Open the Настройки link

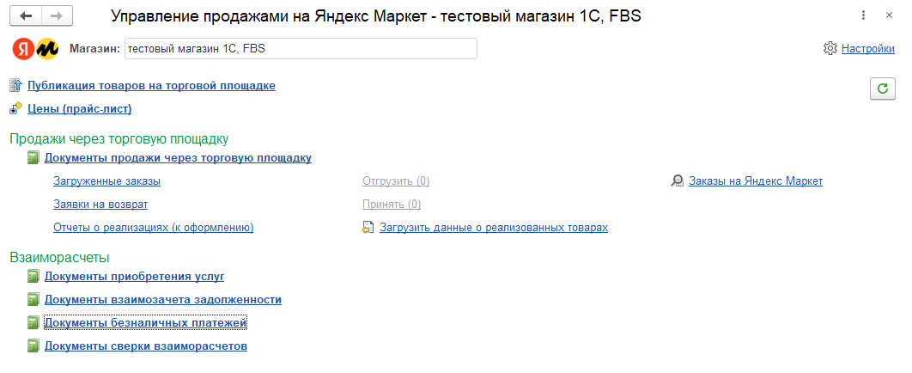point(867,49)
